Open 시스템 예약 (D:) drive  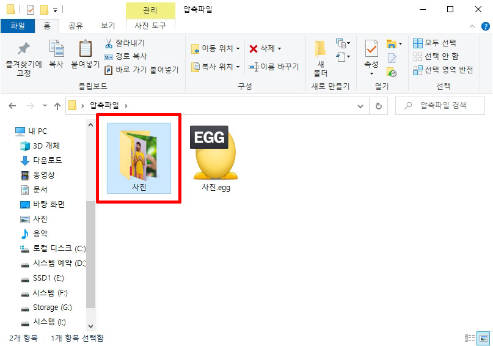pos(53,263)
